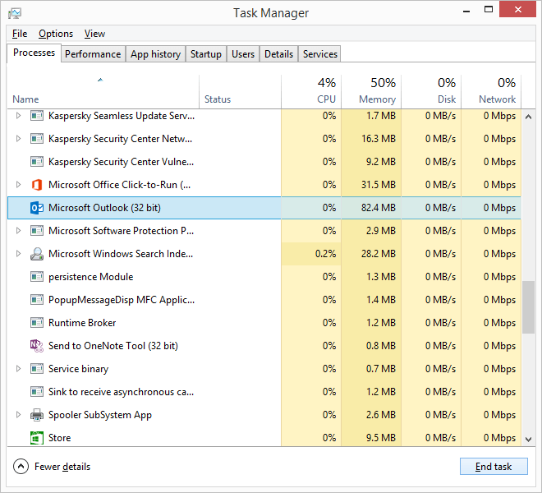Image resolution: width=542 pixels, height=493 pixels.
Task: Switch to the Services tab
Action: [x=320, y=54]
